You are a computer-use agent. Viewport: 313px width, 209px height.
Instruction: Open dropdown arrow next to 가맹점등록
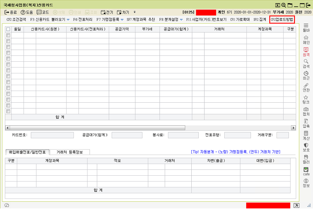122,20
